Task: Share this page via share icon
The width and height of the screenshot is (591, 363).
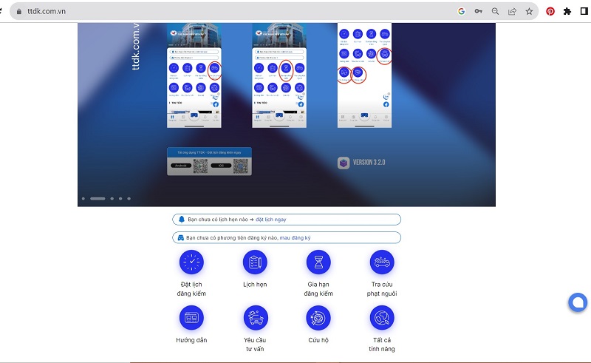Action: [512, 11]
